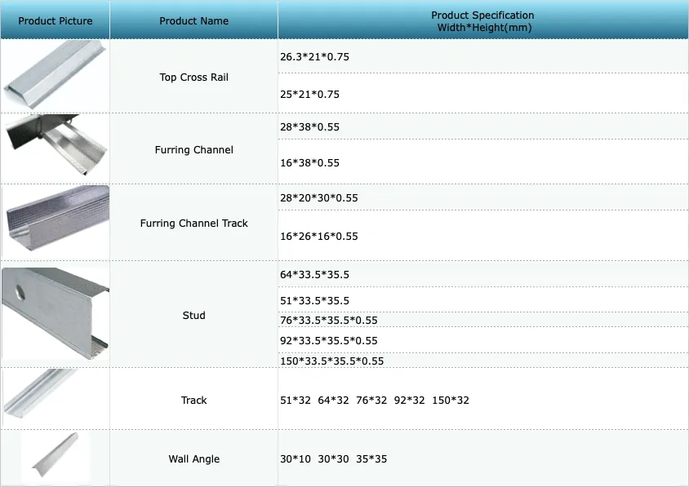
Task: Click the 150*33.5*35.5*0.55 stud spec
Action: coord(331,361)
